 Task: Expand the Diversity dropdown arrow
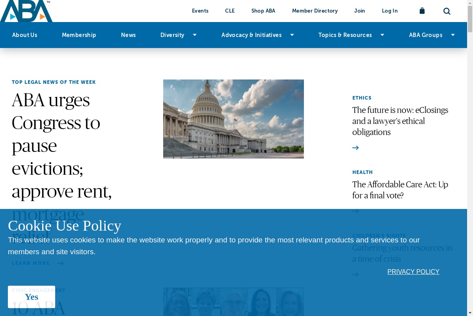(x=195, y=35)
